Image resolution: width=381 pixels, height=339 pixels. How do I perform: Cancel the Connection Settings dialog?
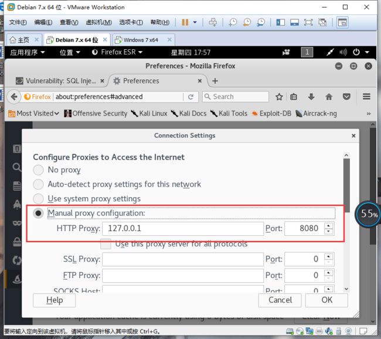(x=280, y=300)
